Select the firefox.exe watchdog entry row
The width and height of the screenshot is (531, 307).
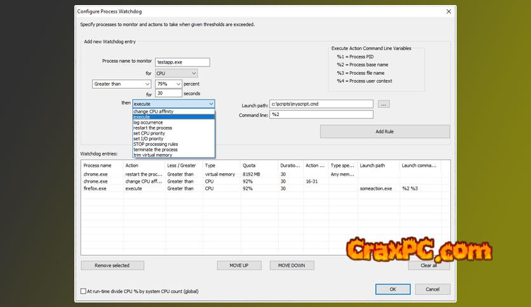tap(102, 188)
